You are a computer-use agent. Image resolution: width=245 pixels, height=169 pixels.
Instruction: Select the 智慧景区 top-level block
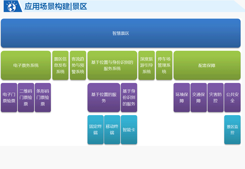(x=120, y=33)
